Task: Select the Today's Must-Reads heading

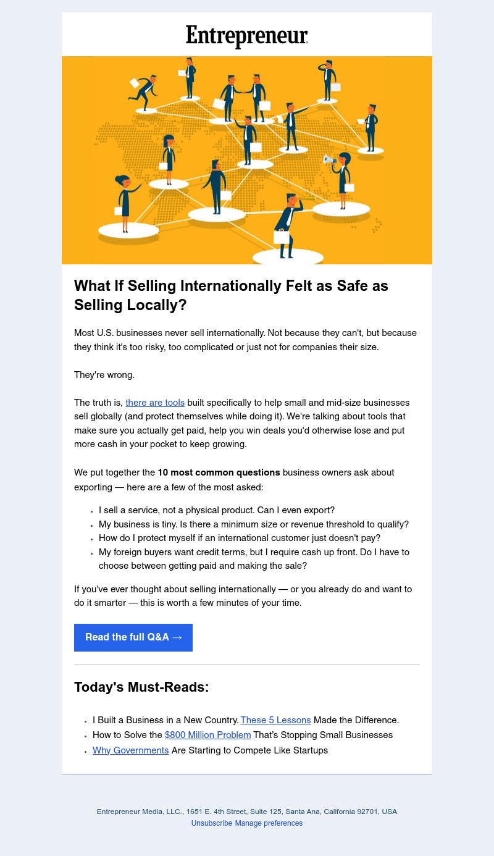Action: pos(141,687)
